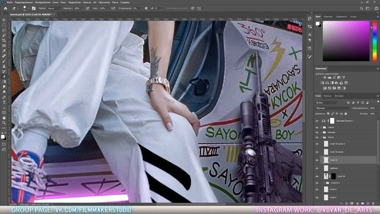Select the Lasso tool
Screen dimensions: 380x214
(x=4, y=30)
